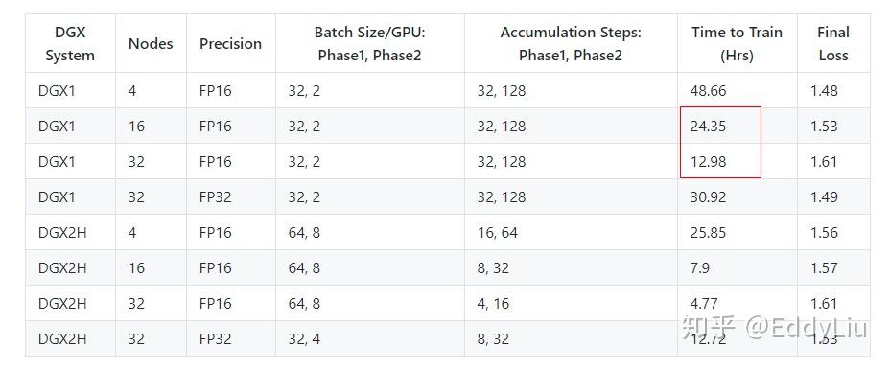Select the 7.9 hours cell
This screenshot has width=890, height=368.
point(700,267)
